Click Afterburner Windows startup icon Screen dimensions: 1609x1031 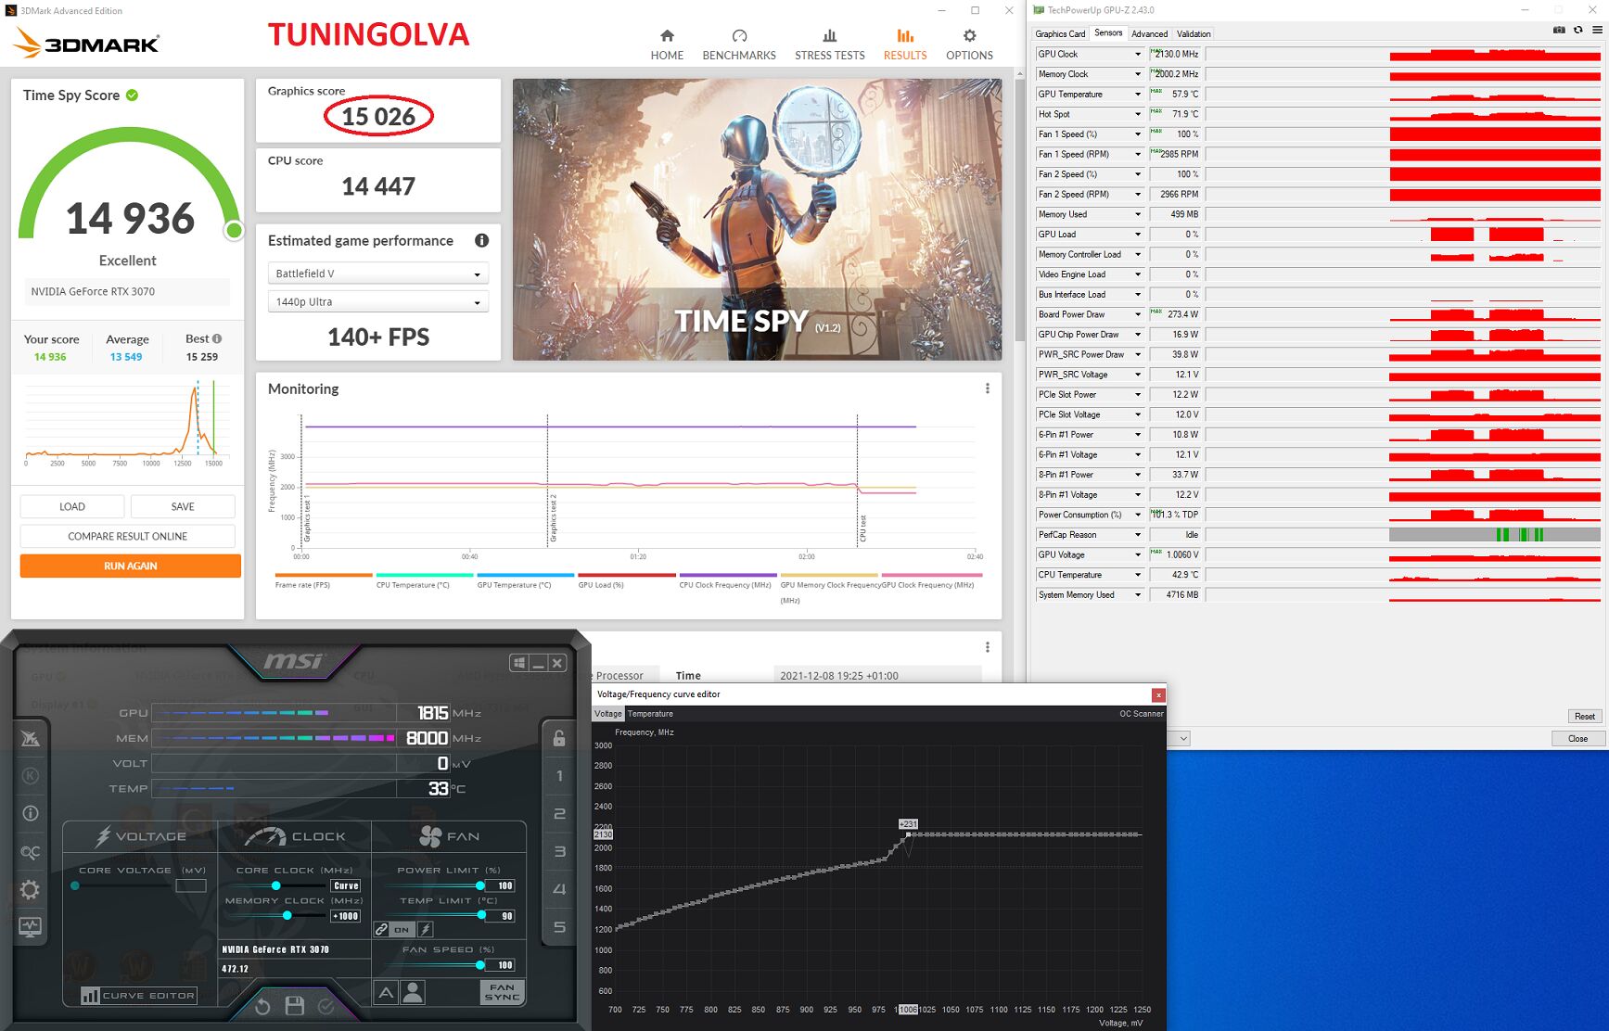tap(519, 663)
